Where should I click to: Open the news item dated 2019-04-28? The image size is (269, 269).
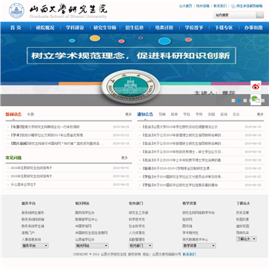[x=45, y=127]
